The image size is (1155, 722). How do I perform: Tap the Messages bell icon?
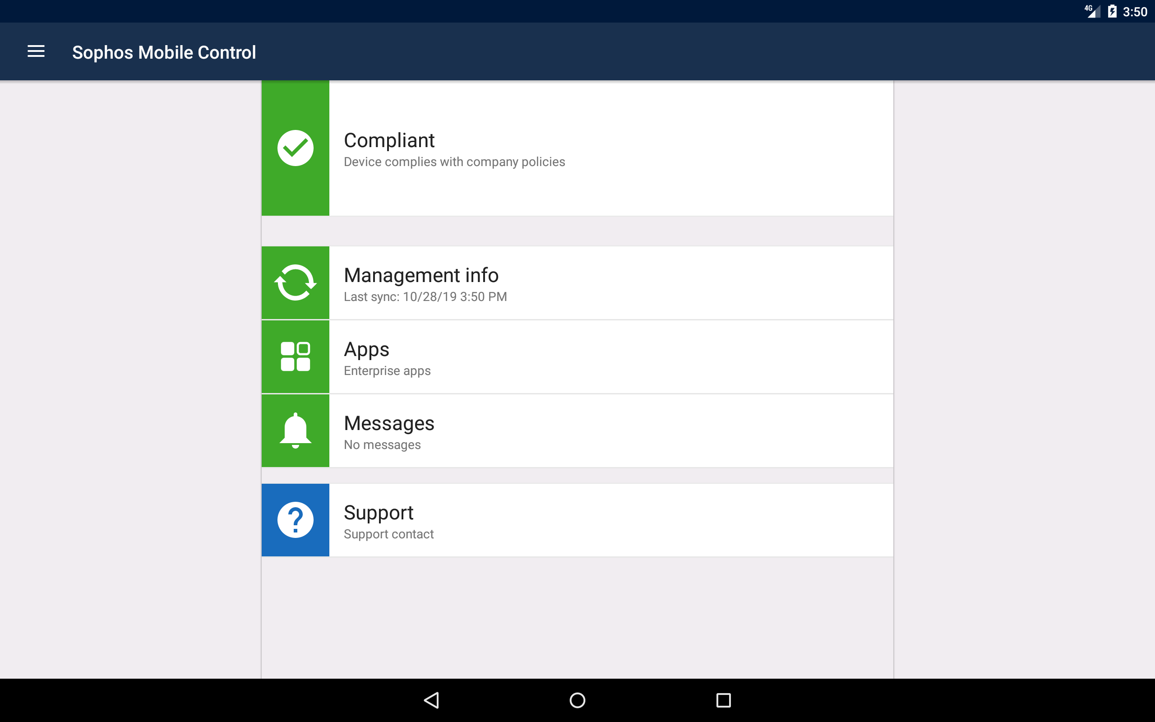point(296,430)
